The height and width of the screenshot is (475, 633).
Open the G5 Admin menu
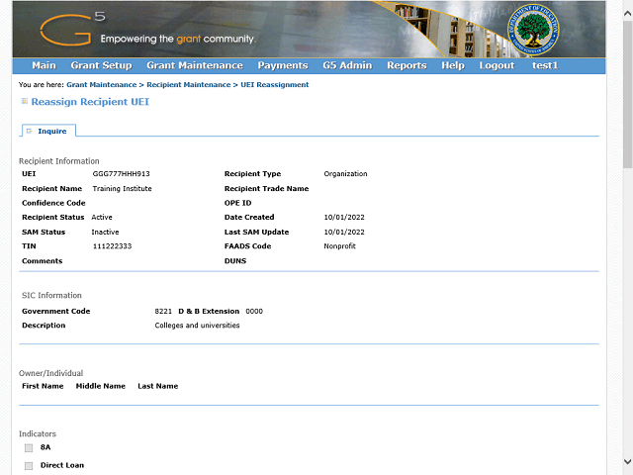pos(347,65)
